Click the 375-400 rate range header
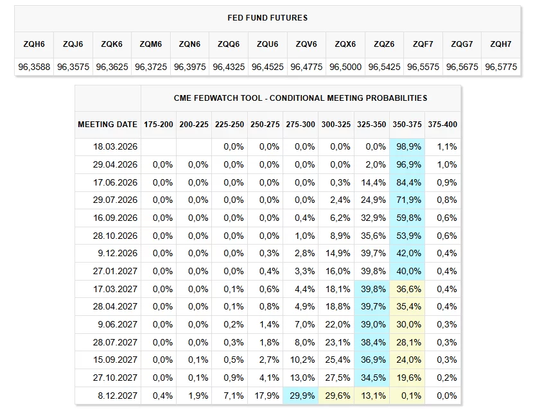Image resolution: width=551 pixels, height=409 pixels. point(442,124)
